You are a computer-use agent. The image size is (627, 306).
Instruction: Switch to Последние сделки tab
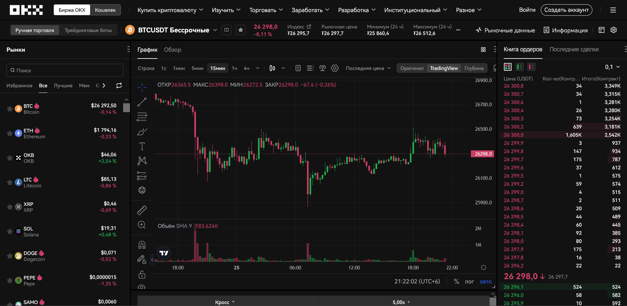(x=574, y=49)
